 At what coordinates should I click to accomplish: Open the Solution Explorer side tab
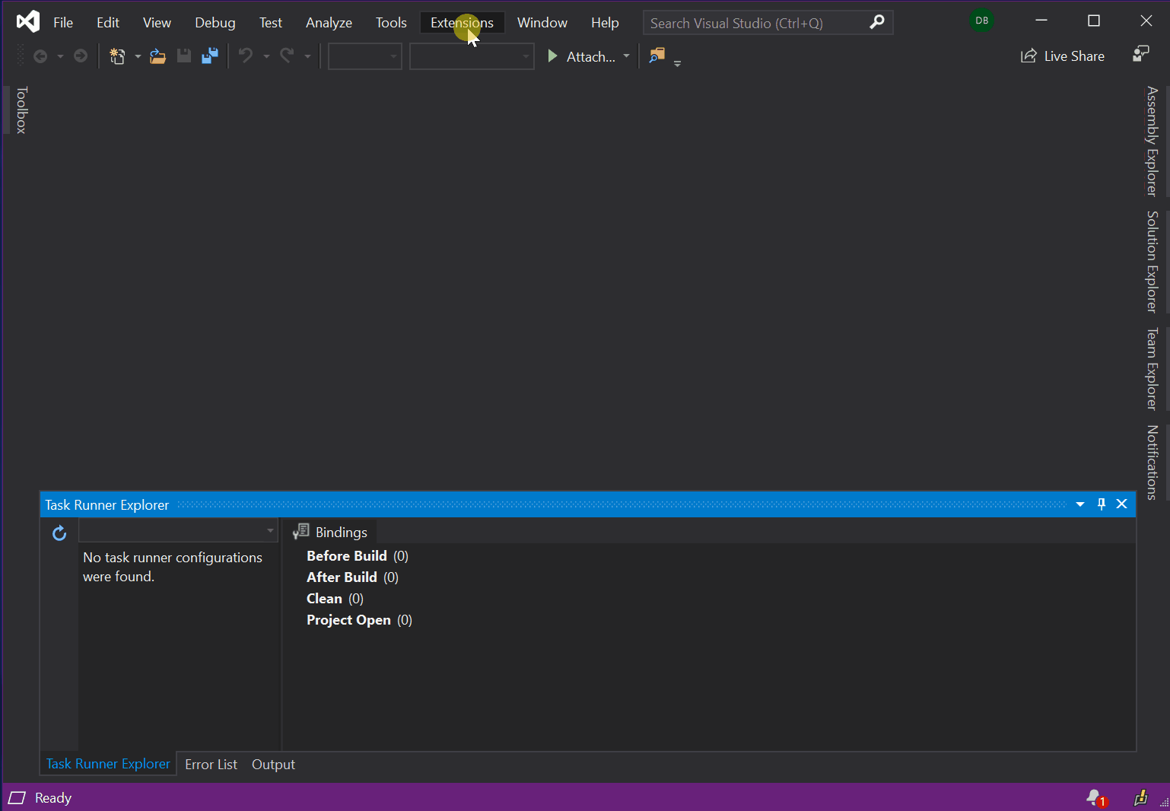coord(1153,262)
